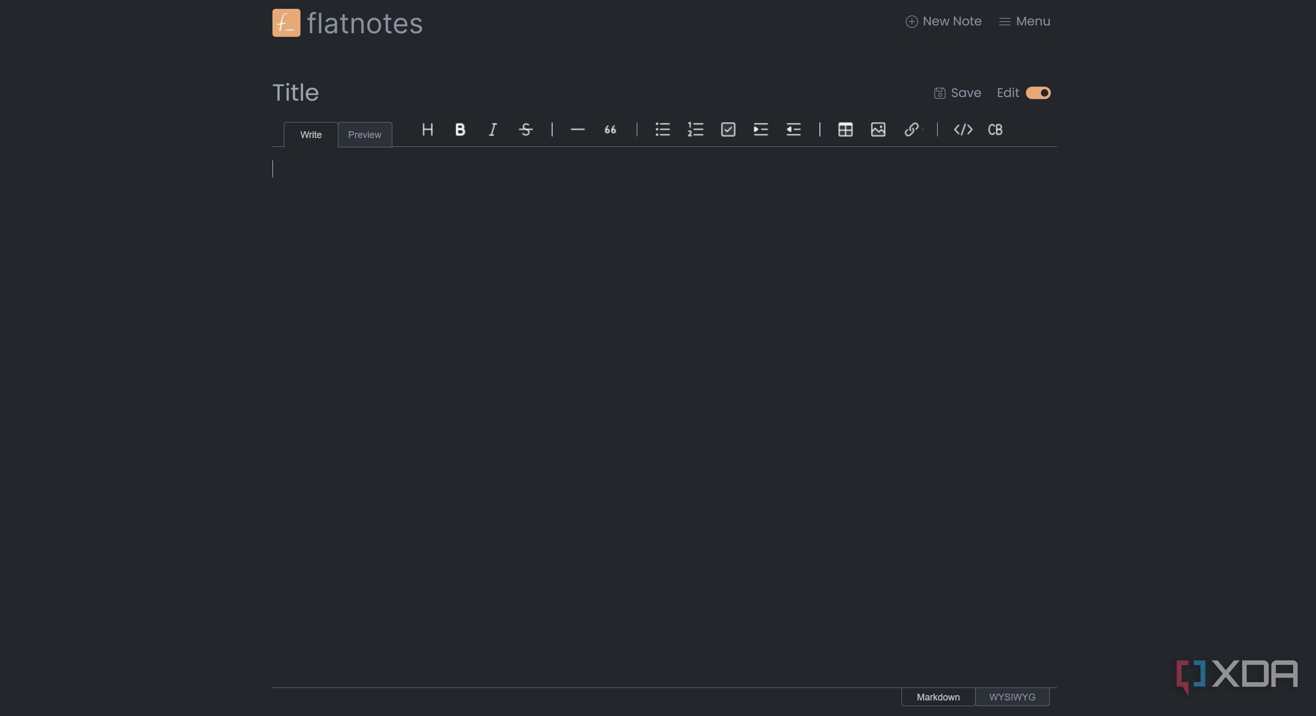The height and width of the screenshot is (716, 1316).
Task: Create an ordered numbered list
Action: pos(695,129)
